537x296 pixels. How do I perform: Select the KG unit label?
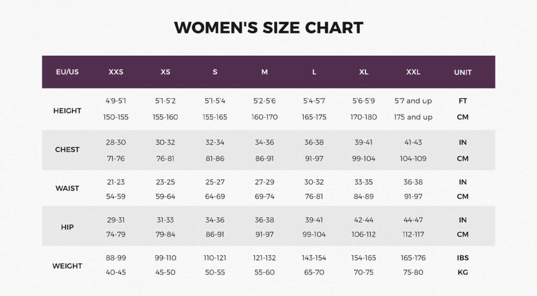(463, 272)
